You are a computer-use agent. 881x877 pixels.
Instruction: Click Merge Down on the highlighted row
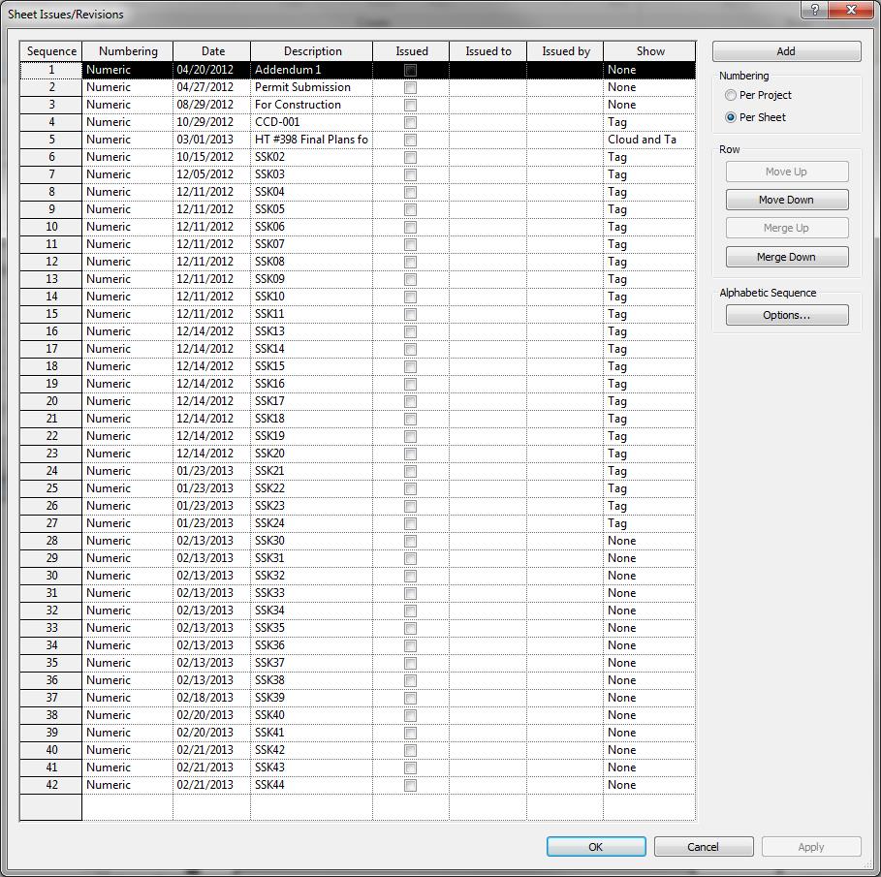(x=786, y=256)
